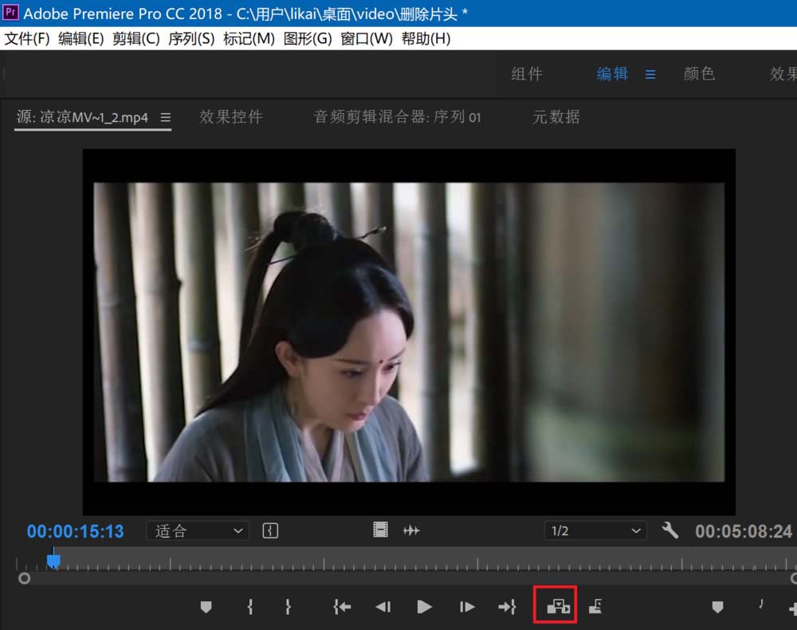Viewport: 797px width, 630px height.
Task: Open the 图形(G) menu
Action: (x=308, y=38)
